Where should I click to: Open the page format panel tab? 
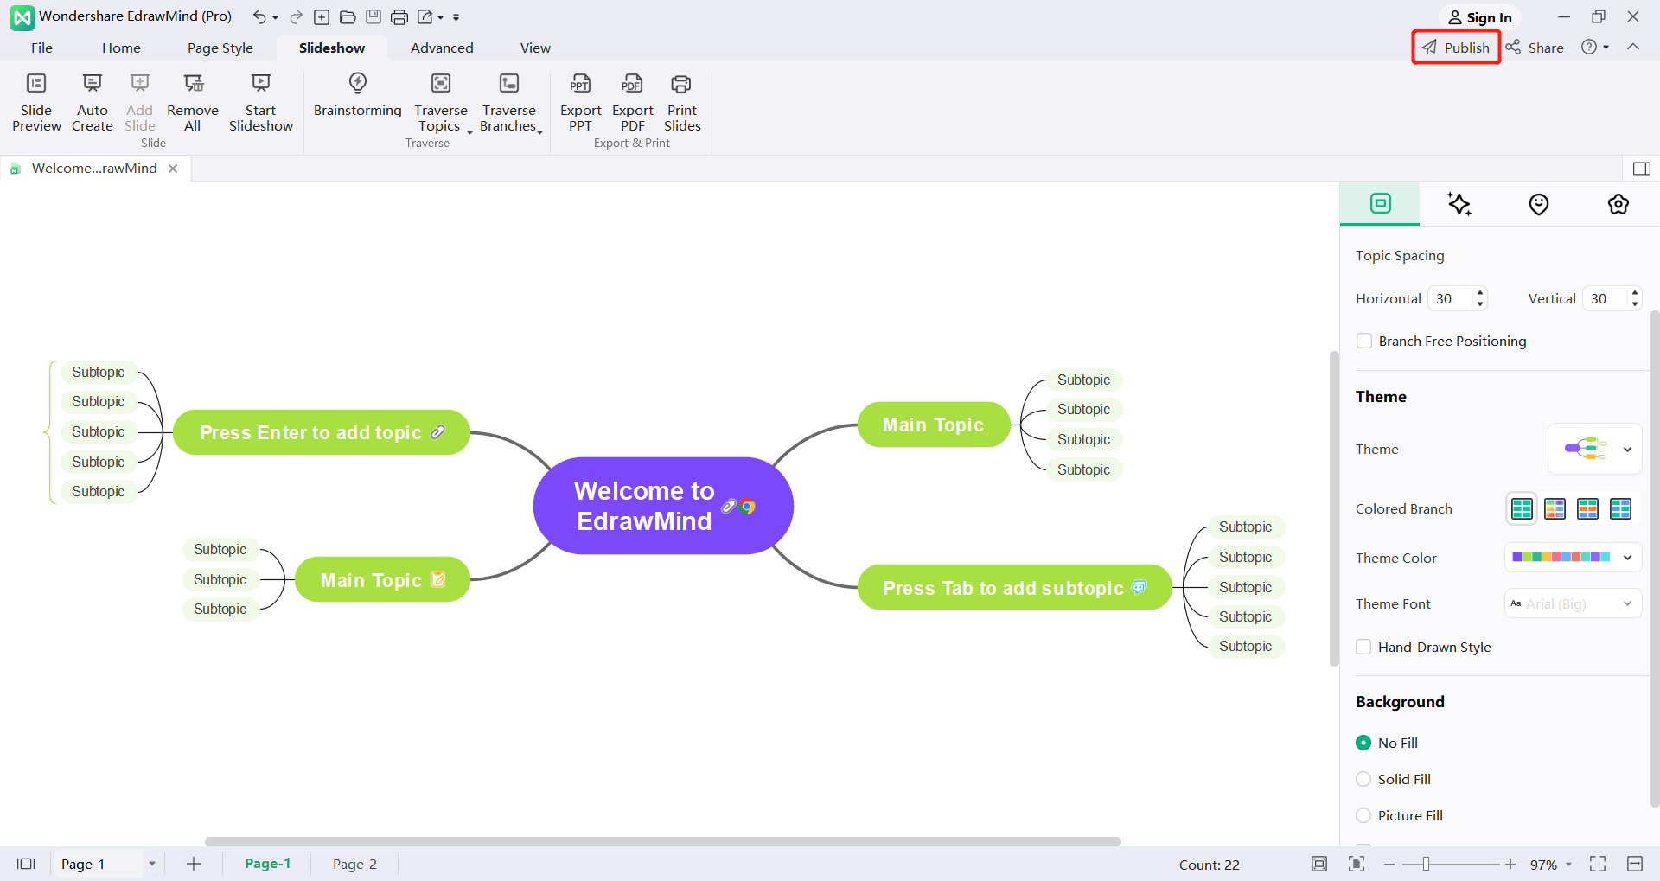click(x=1381, y=204)
